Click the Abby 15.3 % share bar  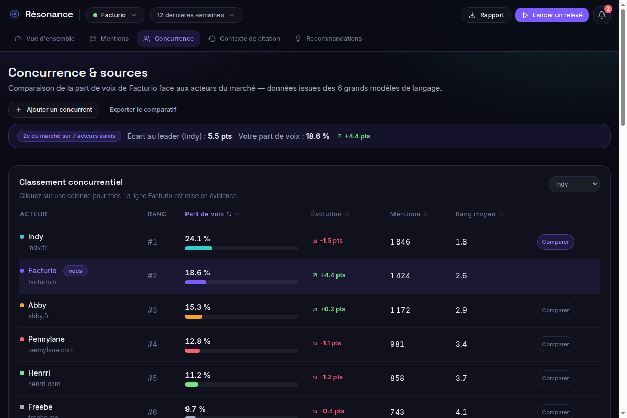(x=241, y=317)
